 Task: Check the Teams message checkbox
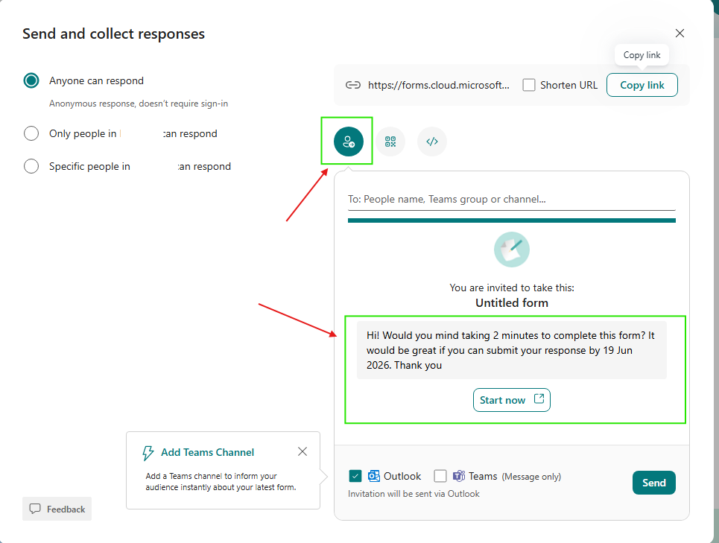(x=440, y=476)
